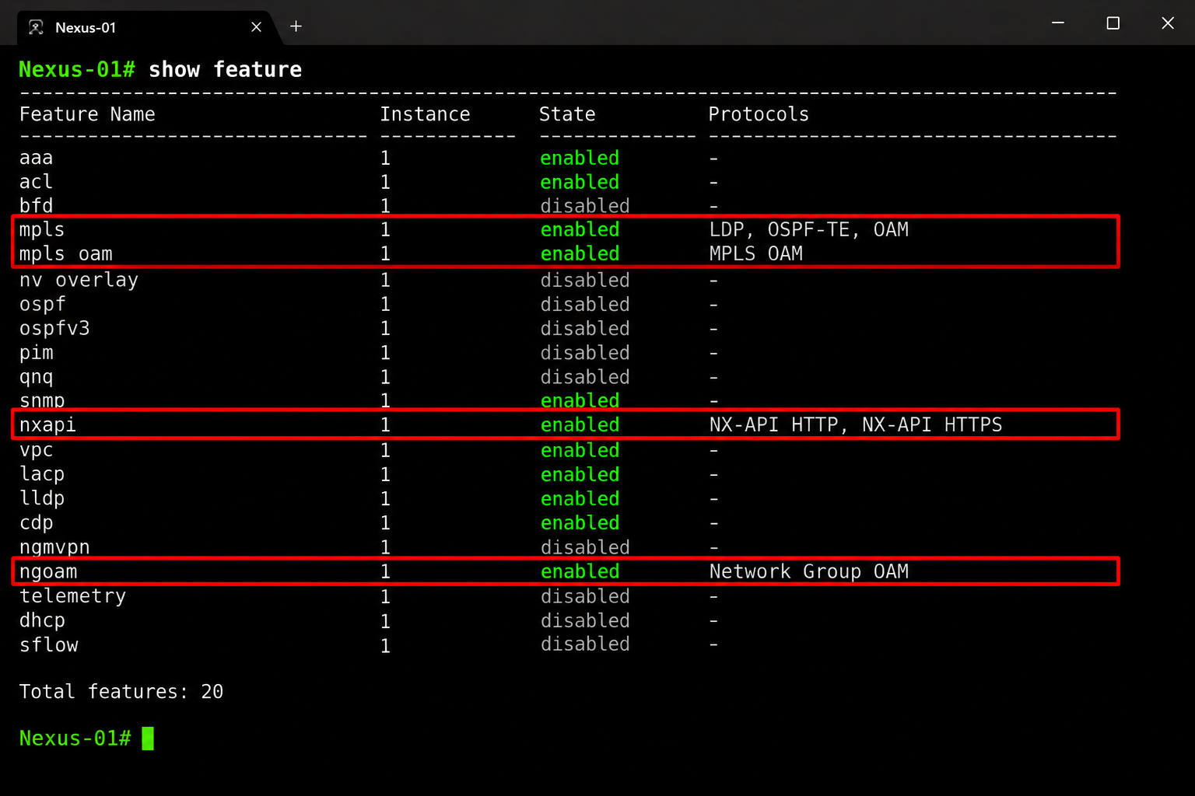Click the 'nv overlay' feature name
1195x796 pixels.
(x=79, y=280)
